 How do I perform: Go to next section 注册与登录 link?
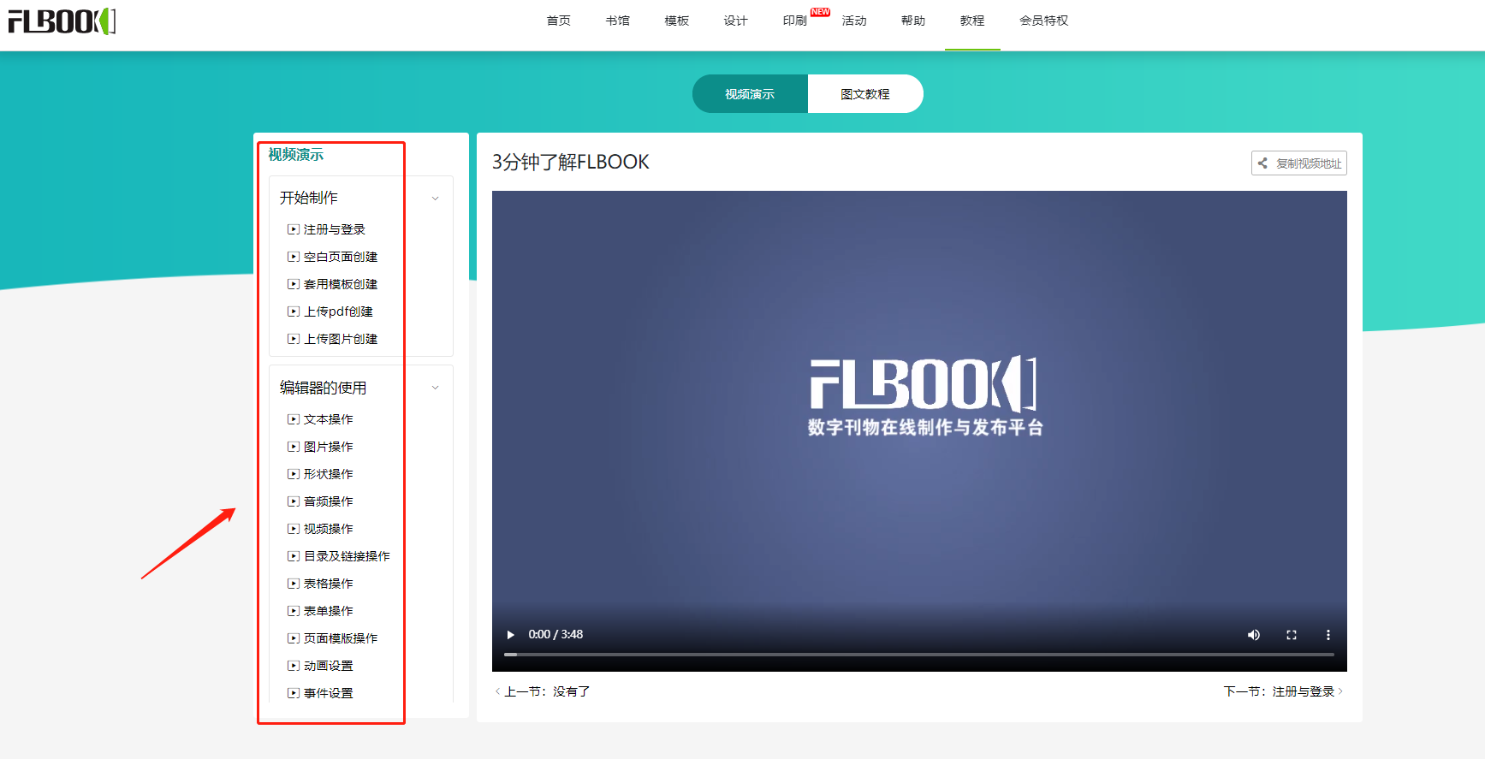coord(1283,691)
